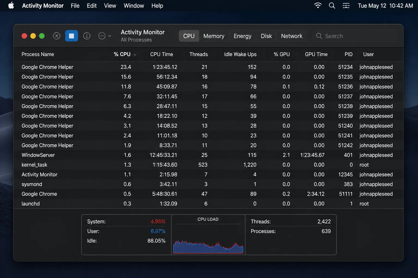The width and height of the screenshot is (418, 278).
Task: Select the Activity Monitor process row
Action: [208, 175]
